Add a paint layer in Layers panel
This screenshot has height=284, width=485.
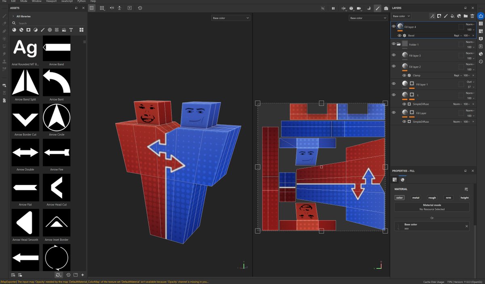[446, 16]
